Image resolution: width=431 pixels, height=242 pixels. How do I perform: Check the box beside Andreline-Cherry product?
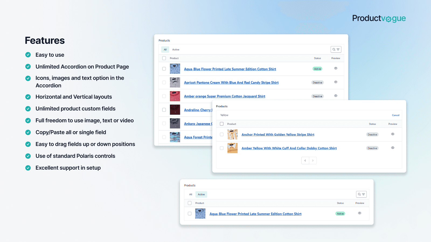[x=164, y=110]
